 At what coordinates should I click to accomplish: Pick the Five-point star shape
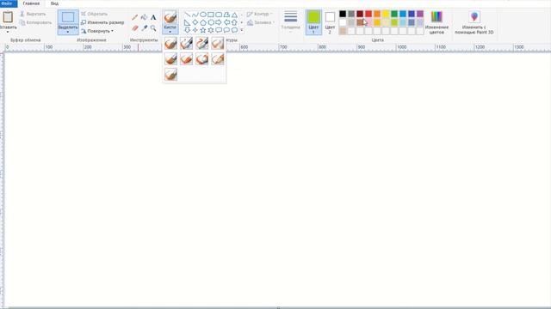point(203,30)
